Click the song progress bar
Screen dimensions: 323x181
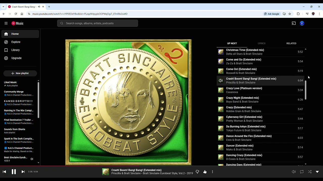(161, 166)
